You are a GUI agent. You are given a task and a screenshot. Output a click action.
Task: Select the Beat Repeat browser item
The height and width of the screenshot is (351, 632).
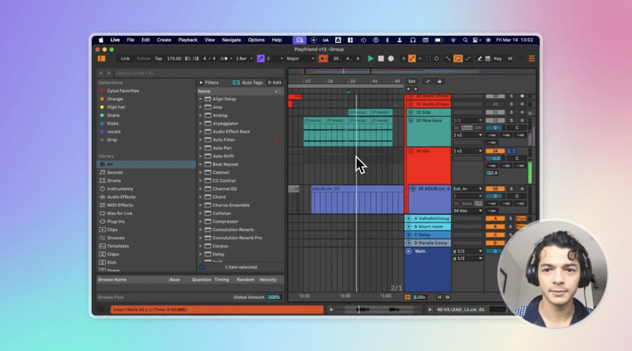(x=225, y=164)
